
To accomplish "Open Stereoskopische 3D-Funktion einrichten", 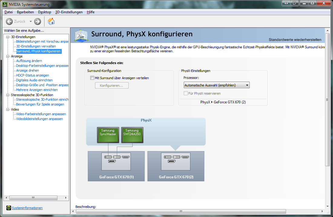I will (x=42, y=99).
